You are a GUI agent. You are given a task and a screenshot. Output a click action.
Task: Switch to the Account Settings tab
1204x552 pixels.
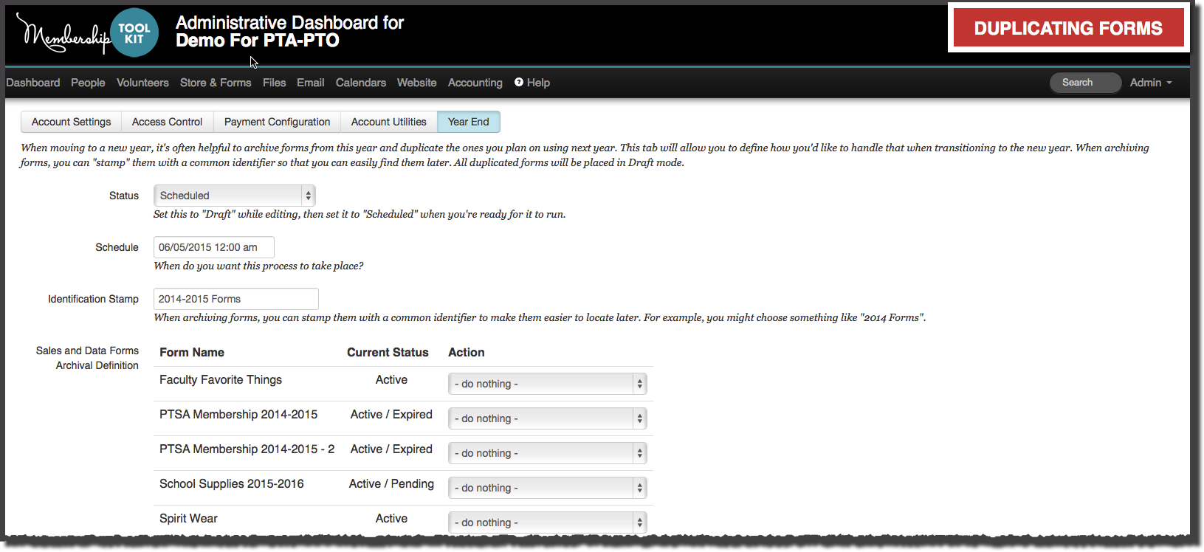(x=71, y=122)
